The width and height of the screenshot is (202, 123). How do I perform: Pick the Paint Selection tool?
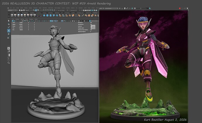[x=8, y=27]
